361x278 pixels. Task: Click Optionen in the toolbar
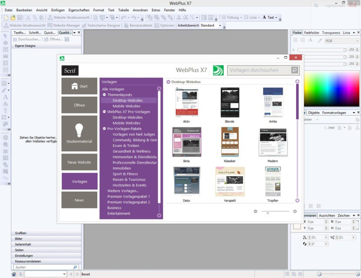[164, 25]
